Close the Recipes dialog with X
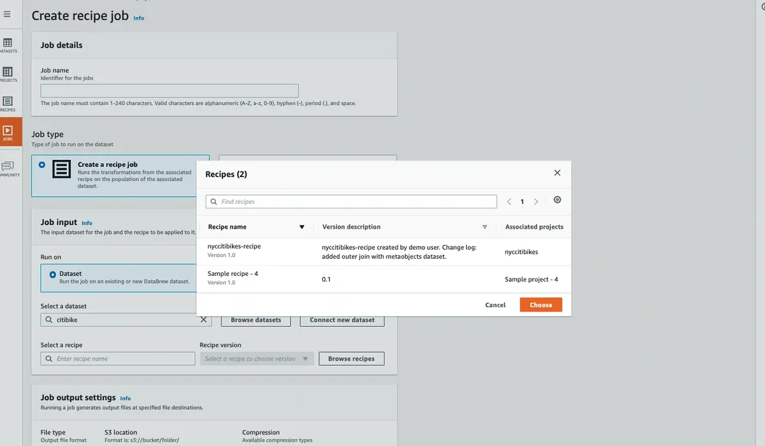The height and width of the screenshot is (446, 765). [x=557, y=173]
